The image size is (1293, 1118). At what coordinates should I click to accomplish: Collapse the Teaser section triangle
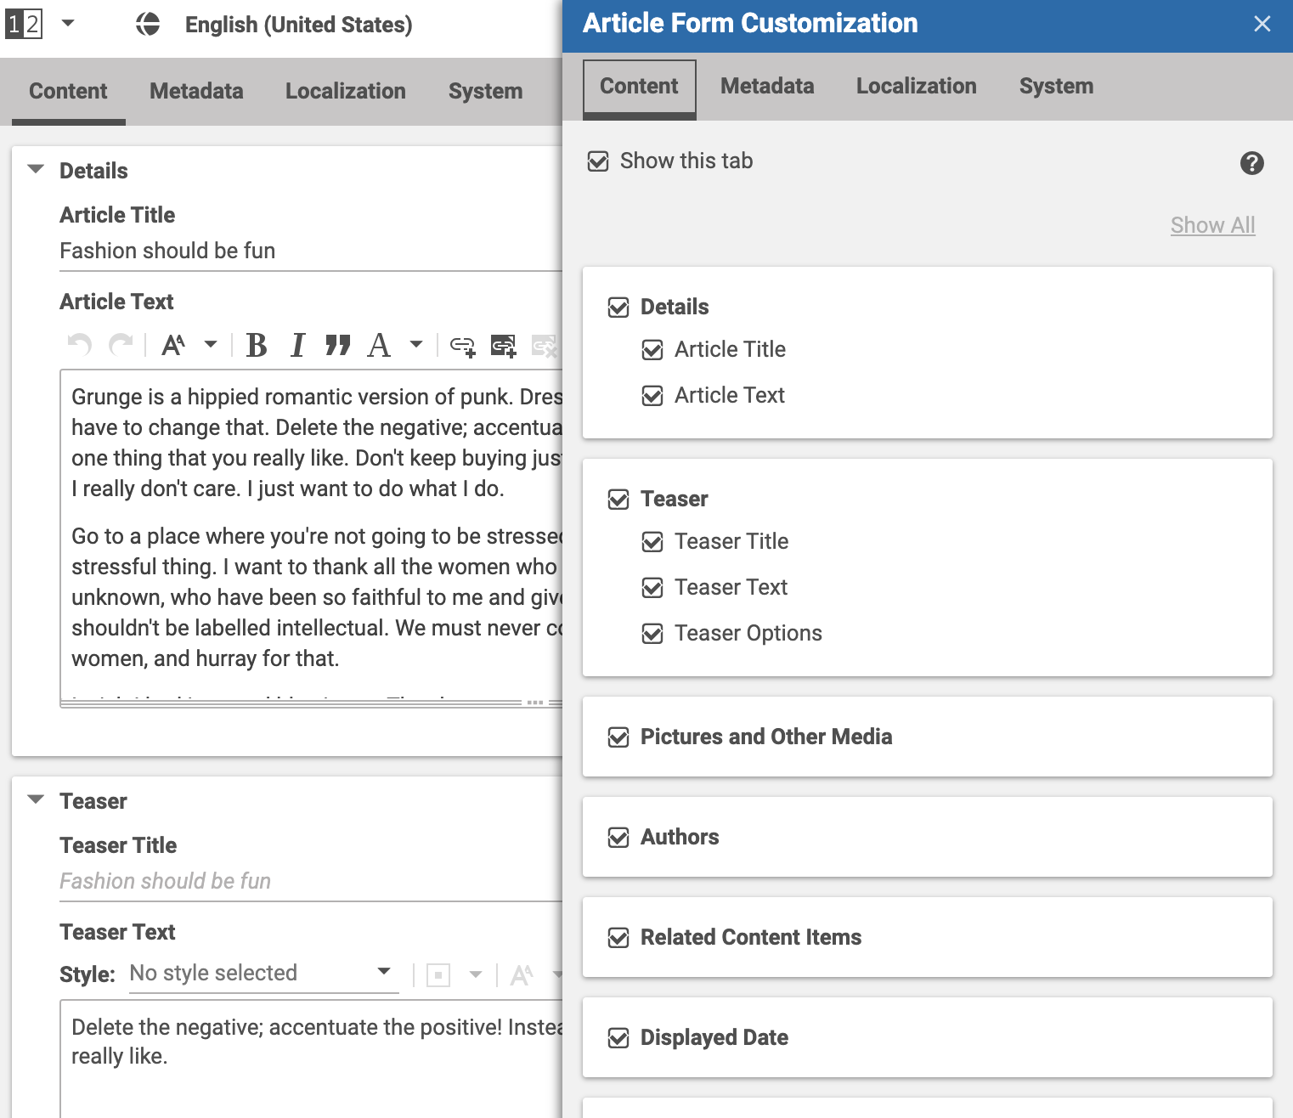pyautogui.click(x=36, y=800)
